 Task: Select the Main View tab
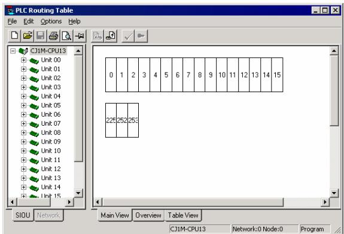tap(115, 215)
